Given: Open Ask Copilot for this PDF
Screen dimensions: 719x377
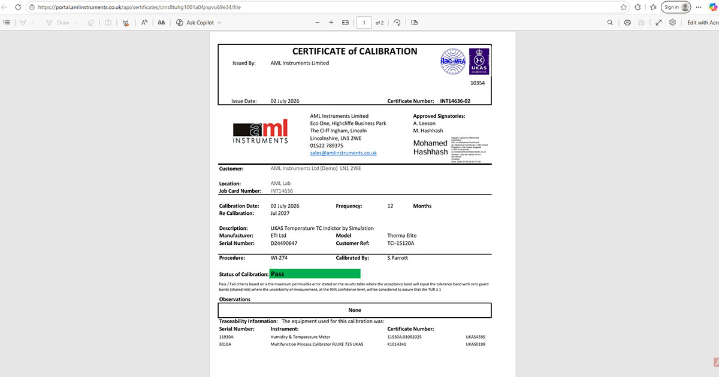Looking at the screenshot, I should tap(195, 22).
